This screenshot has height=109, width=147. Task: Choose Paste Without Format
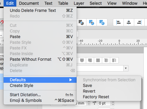coord(40,59)
